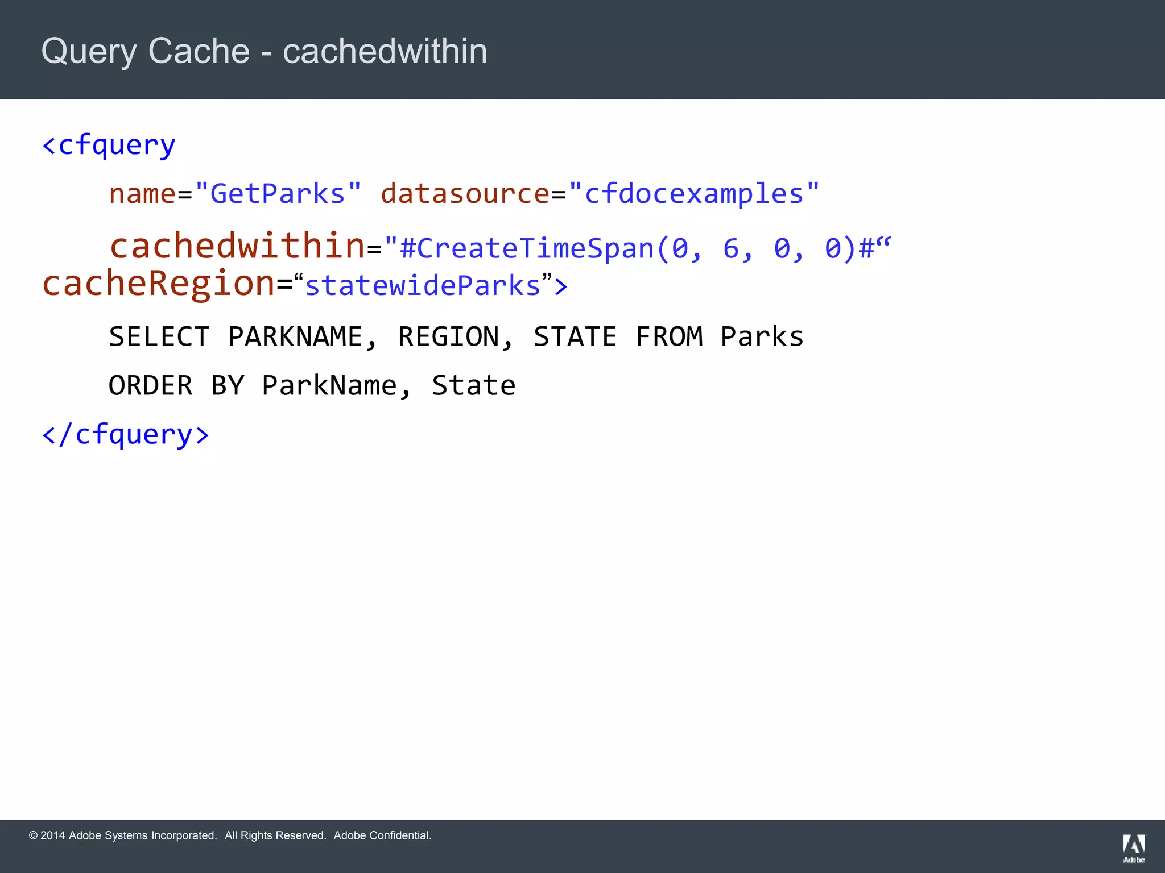1165x873 pixels.
Task: Click the '© 2014 Adobe Systems Incorporated' copyright text
Action: pos(123,835)
